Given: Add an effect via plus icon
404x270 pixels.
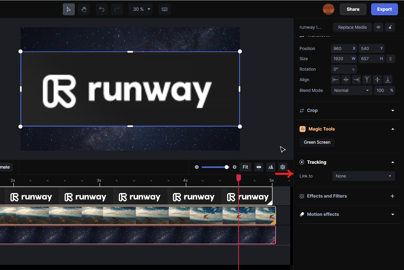Looking at the screenshot, I should click(393, 196).
